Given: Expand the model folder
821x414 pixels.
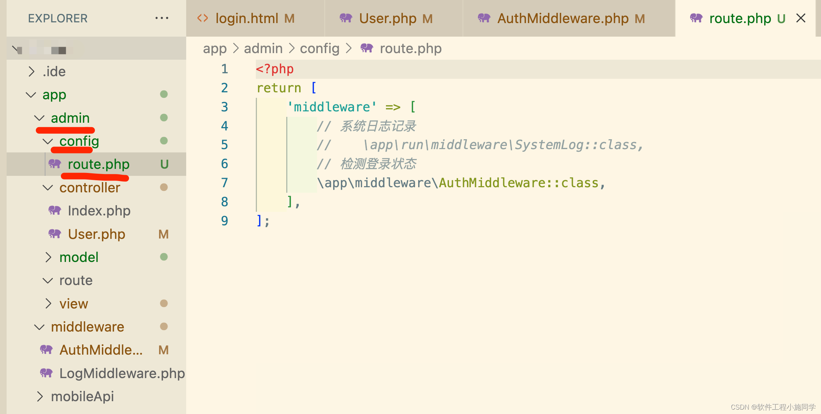Looking at the screenshot, I should (48, 257).
